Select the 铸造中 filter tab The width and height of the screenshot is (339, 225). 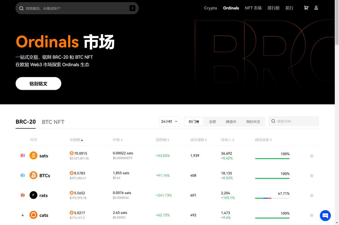point(231,122)
